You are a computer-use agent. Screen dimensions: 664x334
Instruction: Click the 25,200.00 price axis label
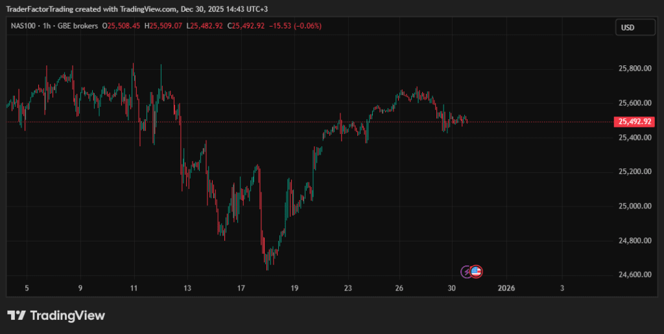pyautogui.click(x=635, y=172)
